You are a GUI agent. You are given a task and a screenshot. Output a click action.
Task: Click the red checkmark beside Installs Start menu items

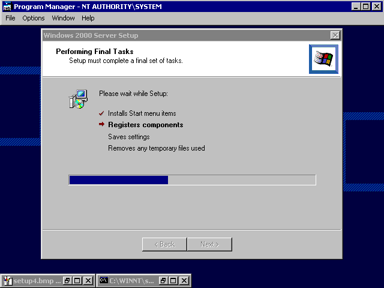[x=101, y=113]
